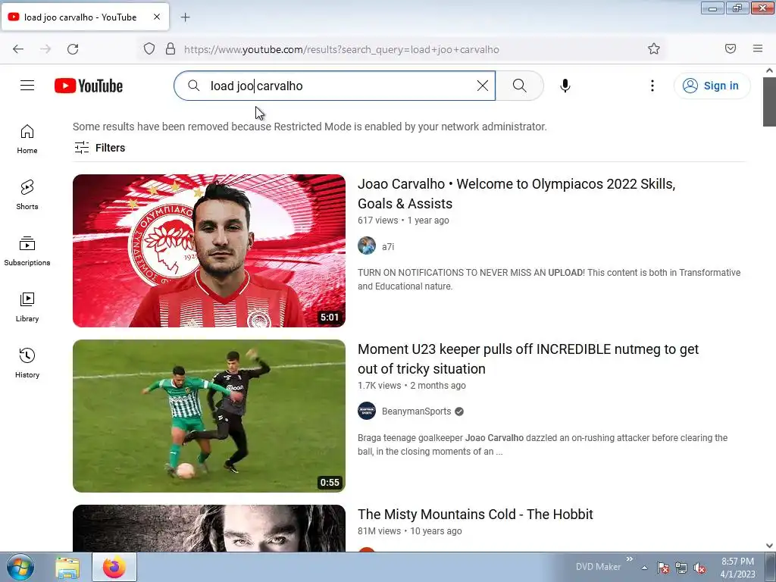Open Windows Explorer from taskbar

click(x=67, y=568)
